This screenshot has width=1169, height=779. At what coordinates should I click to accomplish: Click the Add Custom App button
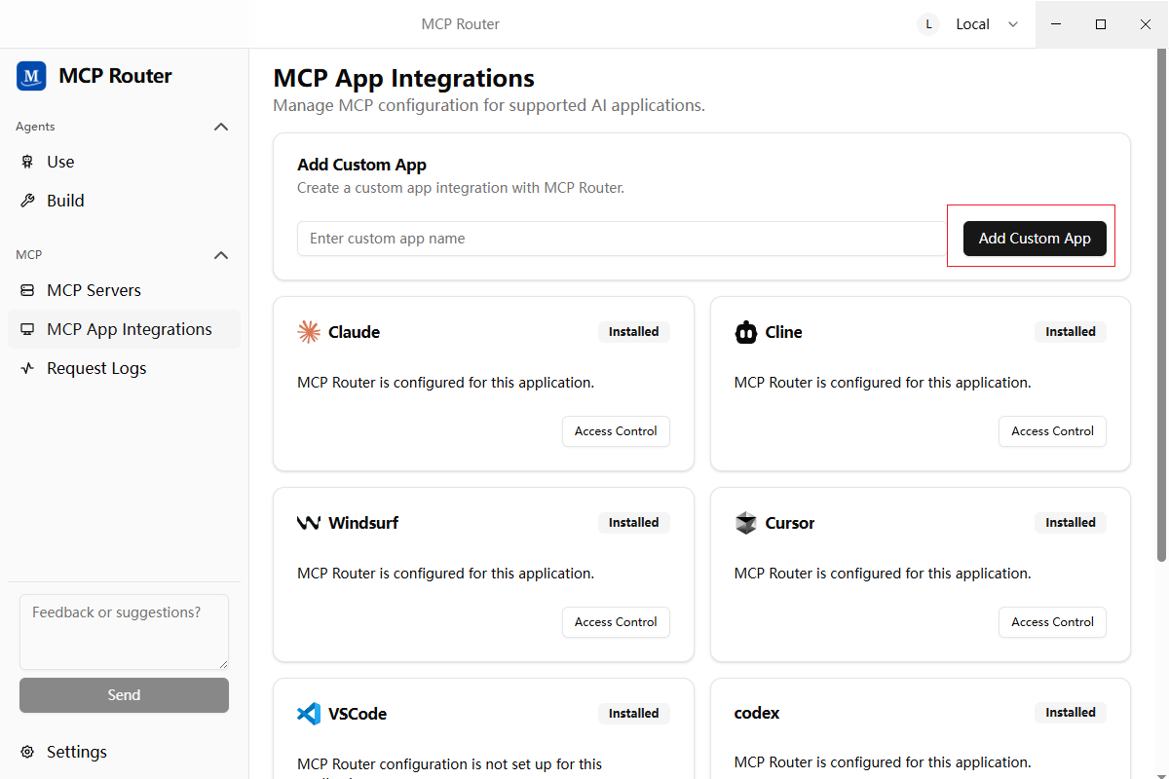[1035, 239]
